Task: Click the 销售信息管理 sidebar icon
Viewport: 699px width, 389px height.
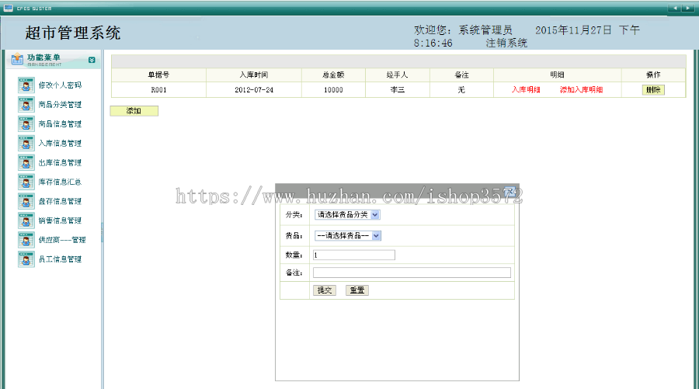Action: (26, 221)
